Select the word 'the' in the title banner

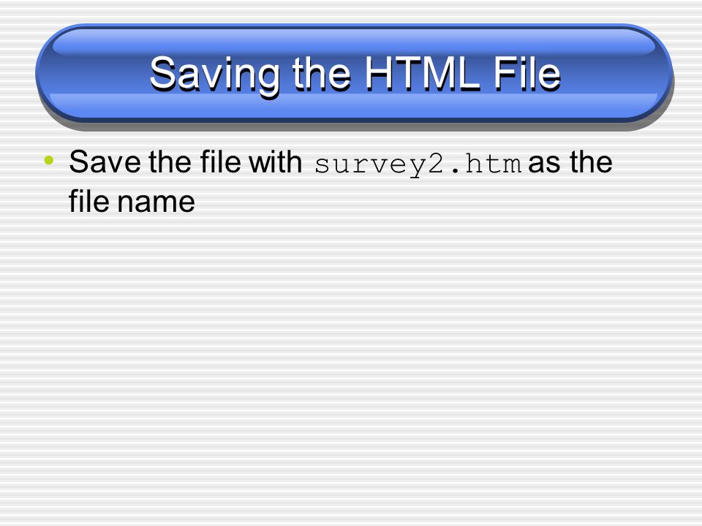coord(322,73)
